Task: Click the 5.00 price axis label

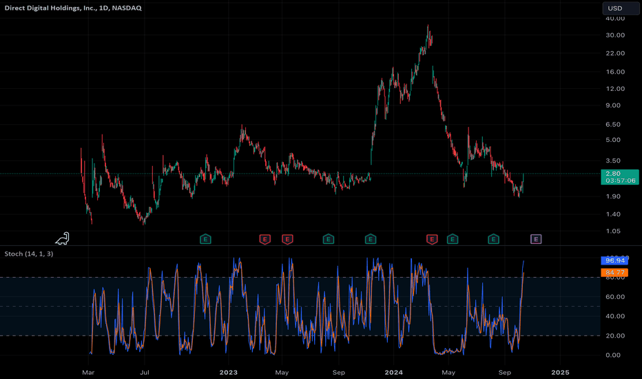Action: point(613,140)
